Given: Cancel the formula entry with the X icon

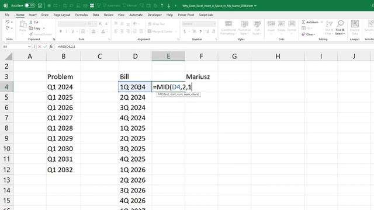Looking at the screenshot, I should [39, 47].
